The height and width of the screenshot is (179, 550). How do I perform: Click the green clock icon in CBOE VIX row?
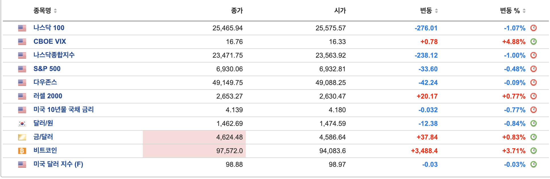[x=534, y=41]
